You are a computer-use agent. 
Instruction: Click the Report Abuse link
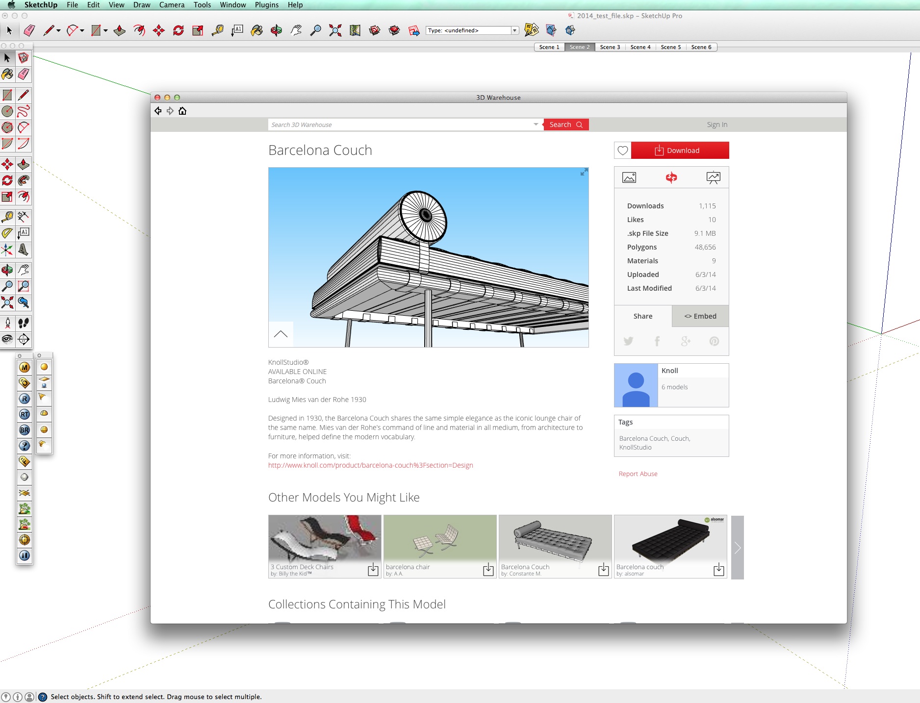[638, 474]
